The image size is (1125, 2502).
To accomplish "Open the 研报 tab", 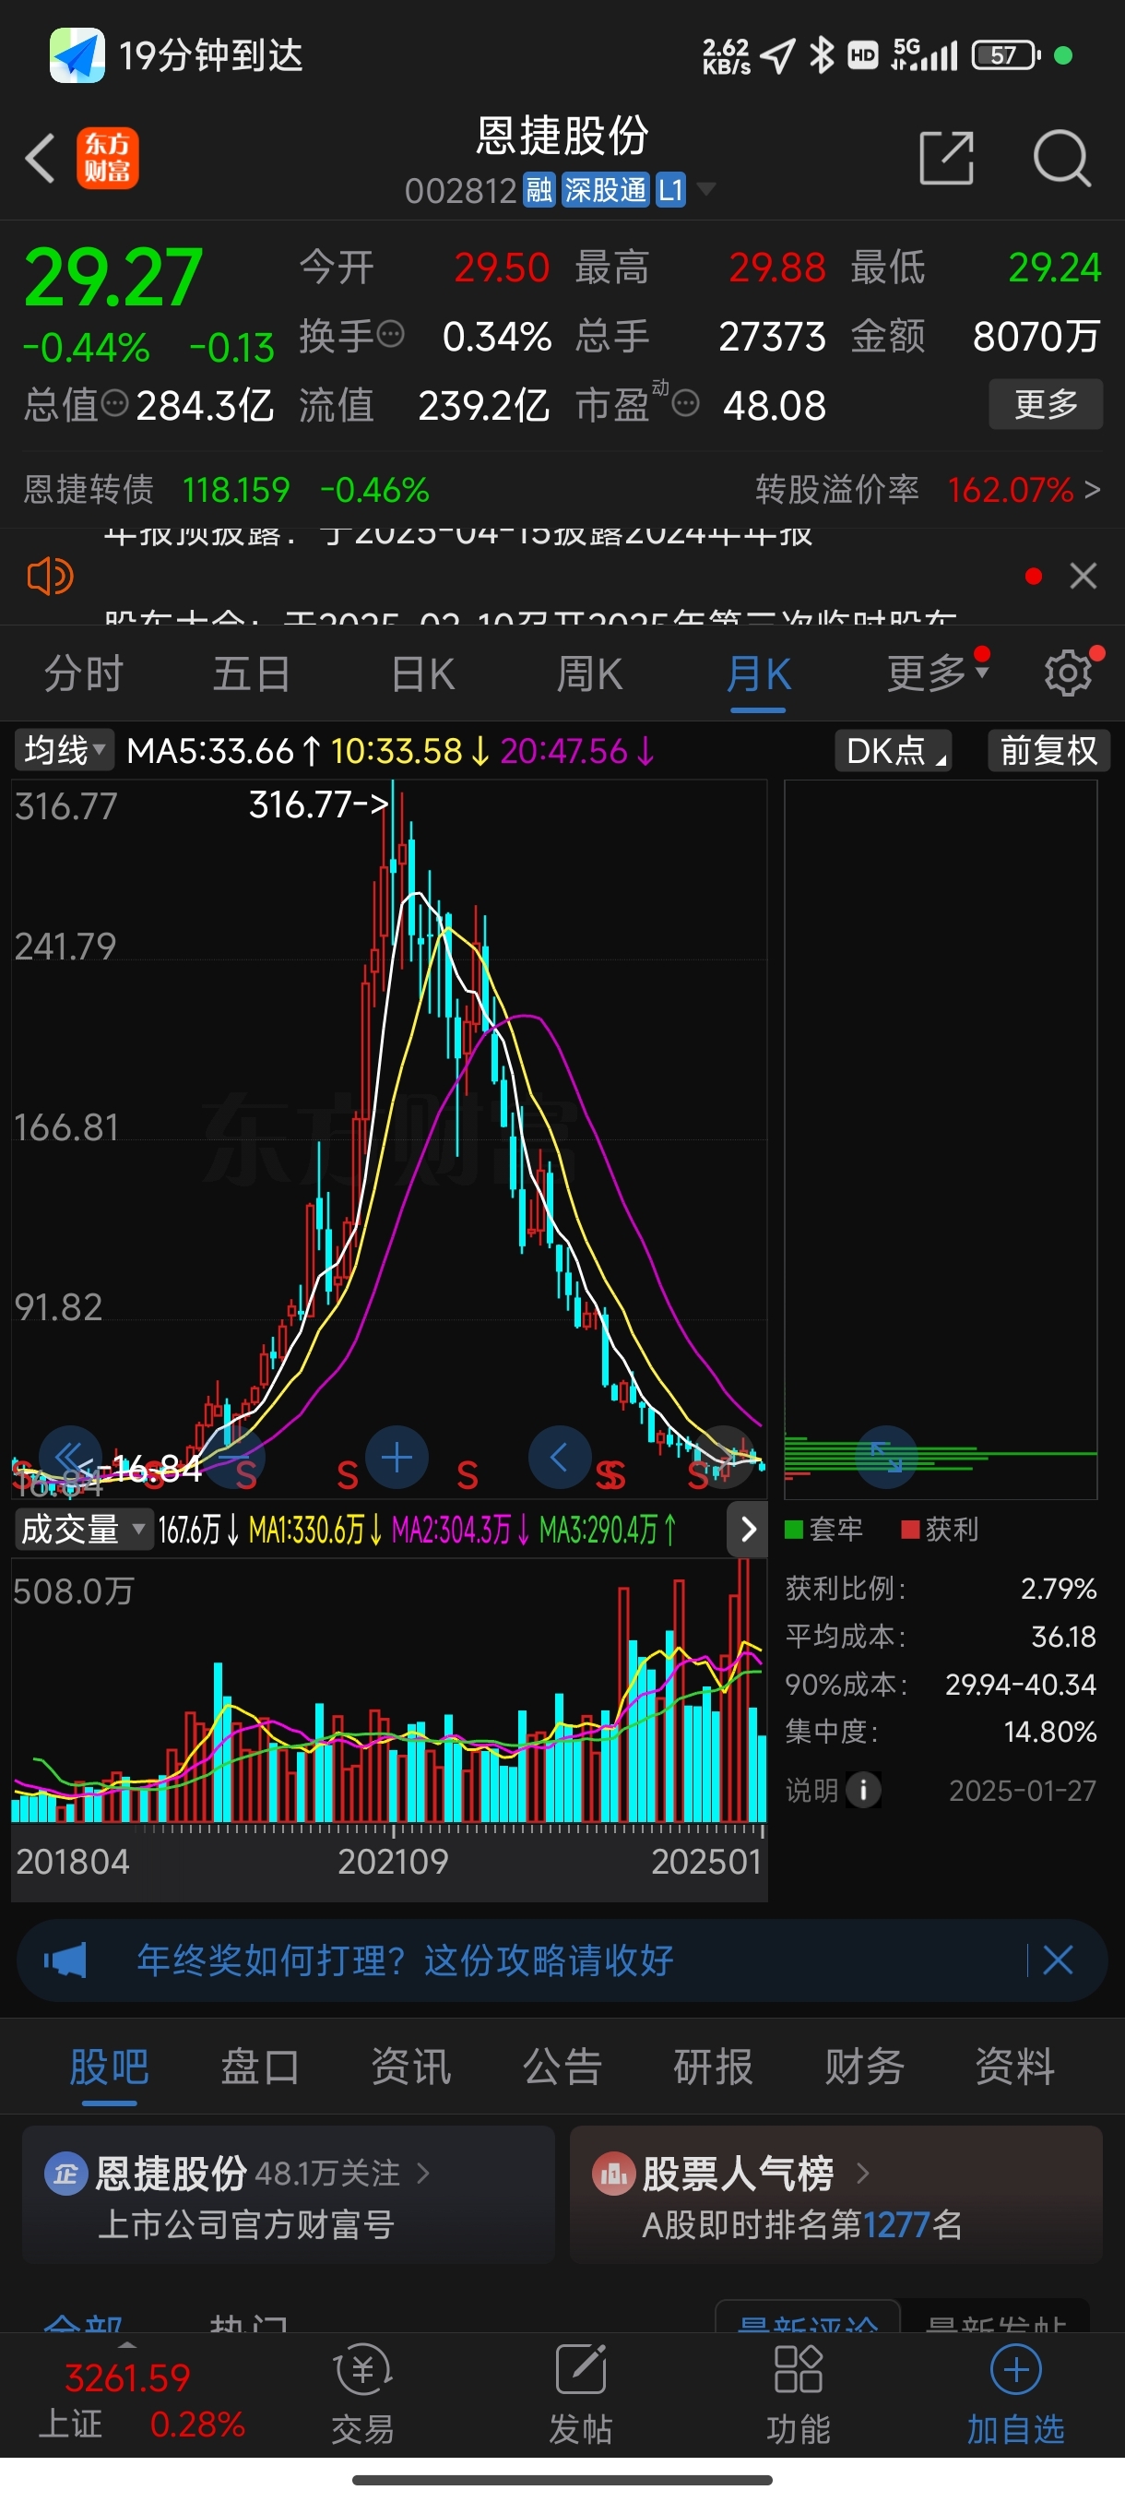I will pyautogui.click(x=714, y=2066).
